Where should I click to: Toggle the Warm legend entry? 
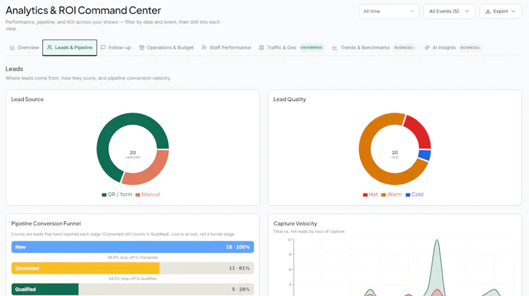391,194
